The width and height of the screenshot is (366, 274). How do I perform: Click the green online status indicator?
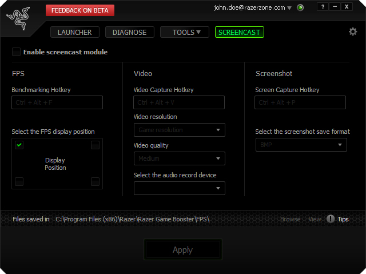tap(300, 7)
